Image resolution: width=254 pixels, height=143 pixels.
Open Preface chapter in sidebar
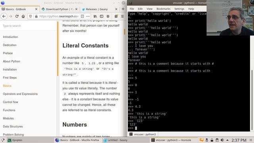coord(8,53)
